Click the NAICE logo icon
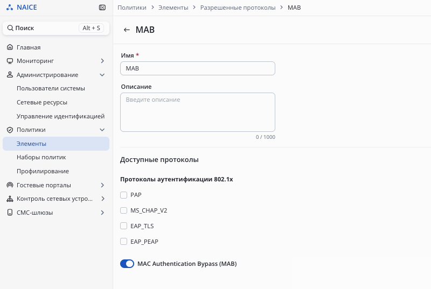This screenshot has height=289, width=431. click(10, 8)
